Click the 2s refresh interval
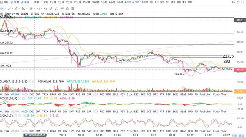The height and width of the screenshot is (137, 246). [x=234, y=2]
